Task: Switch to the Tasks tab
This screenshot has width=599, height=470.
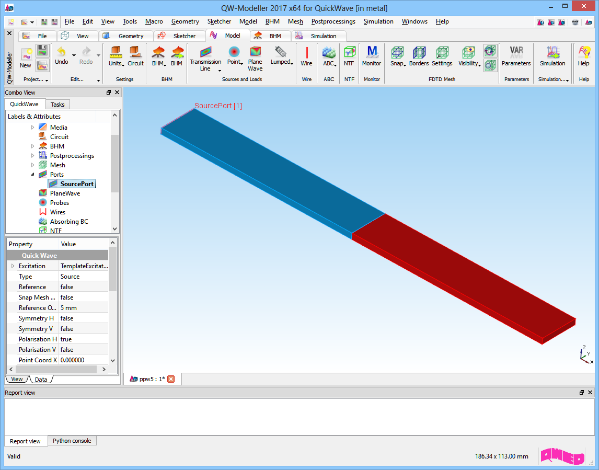Action: 57,105
